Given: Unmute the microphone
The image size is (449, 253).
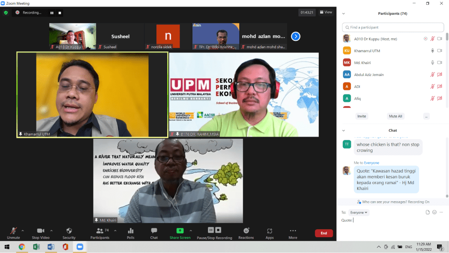Looking at the screenshot, I should 14,233.
